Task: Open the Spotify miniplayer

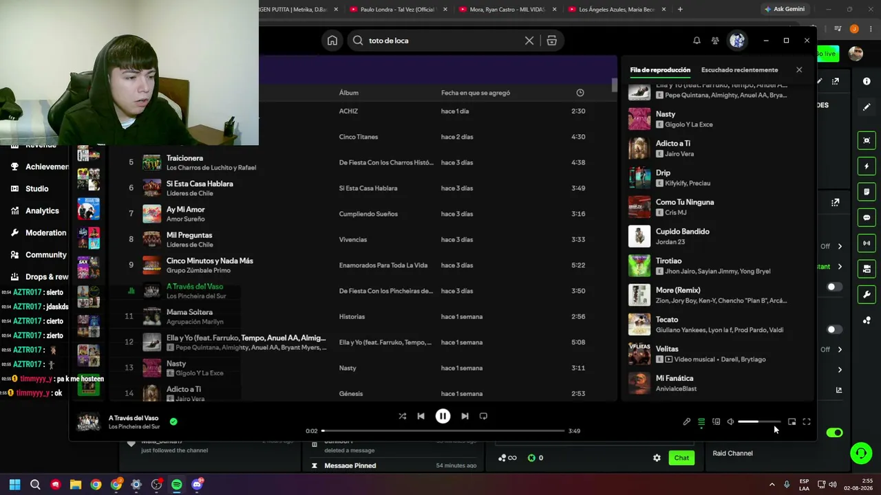Action: pyautogui.click(x=792, y=421)
